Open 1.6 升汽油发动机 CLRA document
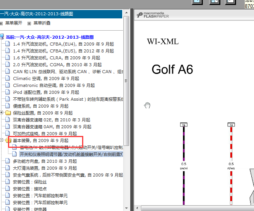This screenshot has width=254, height=211. click(57, 58)
